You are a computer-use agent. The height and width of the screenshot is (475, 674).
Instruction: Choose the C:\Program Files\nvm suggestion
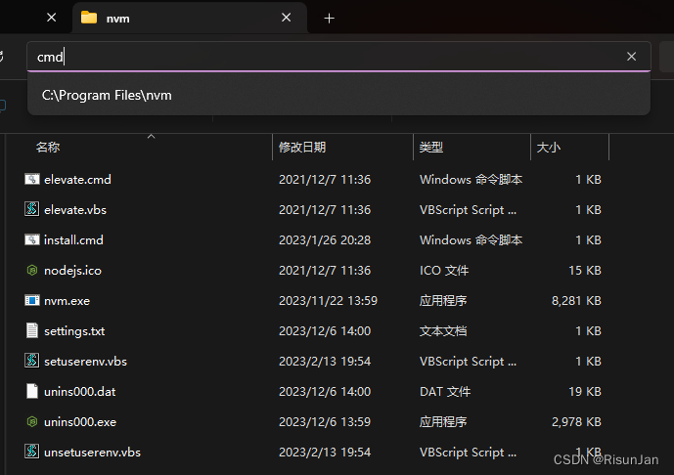click(x=338, y=95)
